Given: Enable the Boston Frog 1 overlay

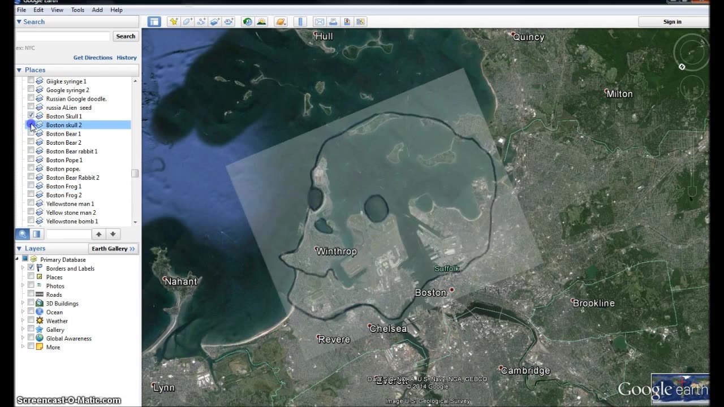Looking at the screenshot, I should point(31,185).
